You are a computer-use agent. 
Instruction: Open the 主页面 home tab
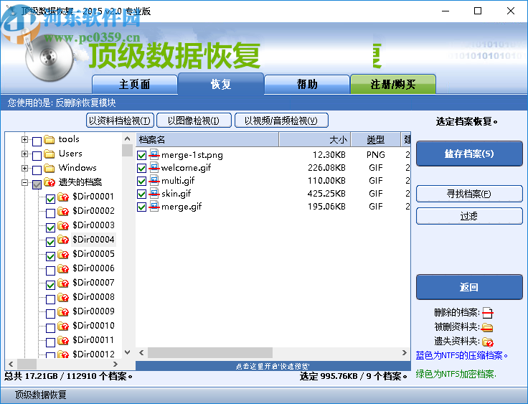[x=135, y=84]
